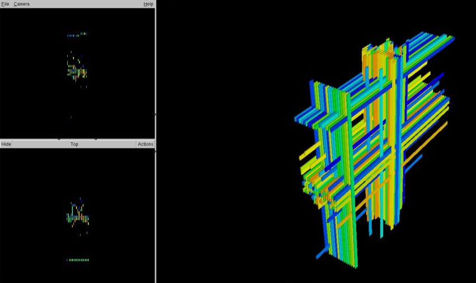Click the diamond handle on the vertical pane divider

(155, 114)
